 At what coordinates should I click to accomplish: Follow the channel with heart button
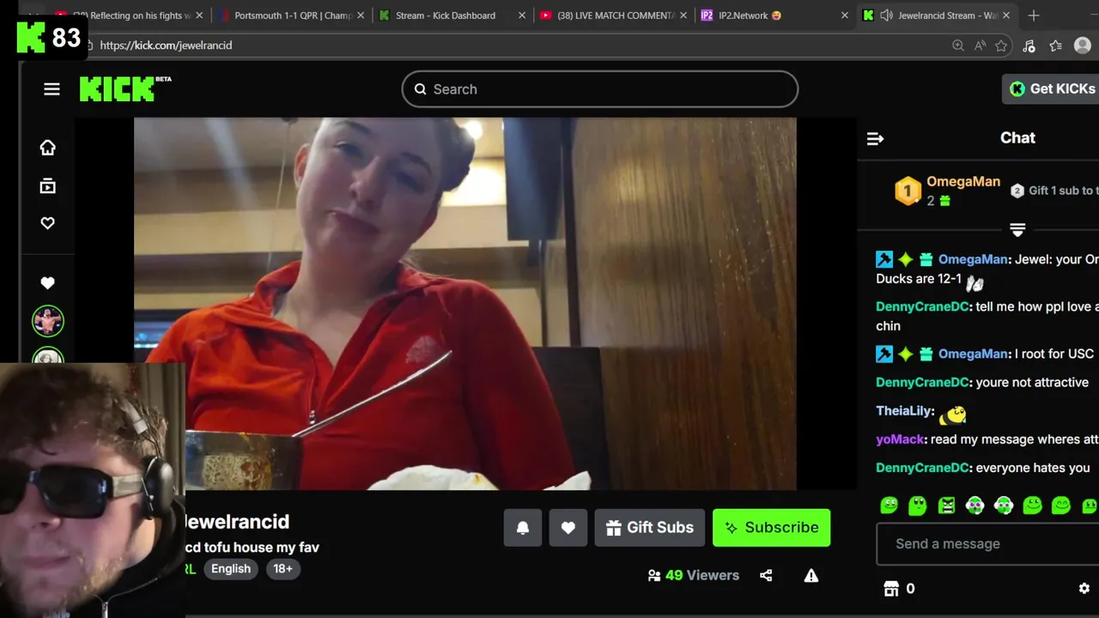click(568, 528)
